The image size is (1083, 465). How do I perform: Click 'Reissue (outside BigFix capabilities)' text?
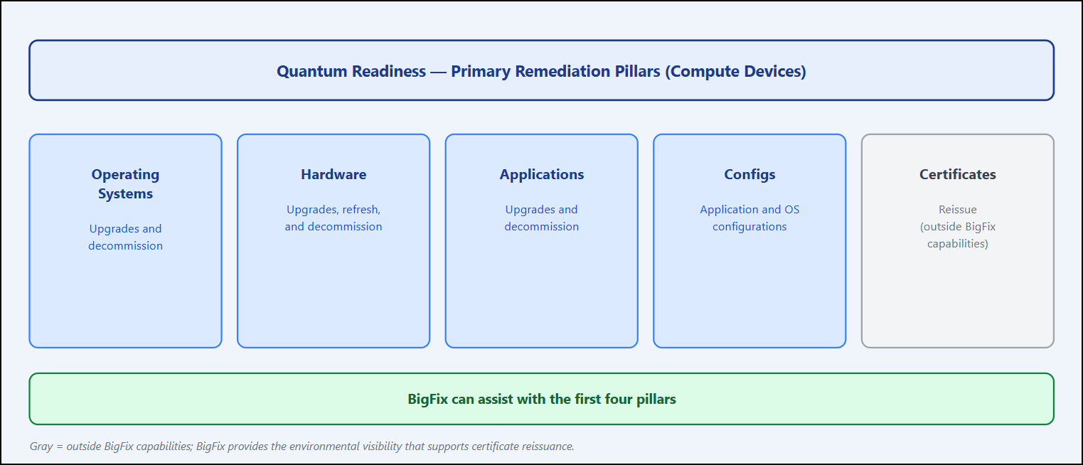[958, 227]
